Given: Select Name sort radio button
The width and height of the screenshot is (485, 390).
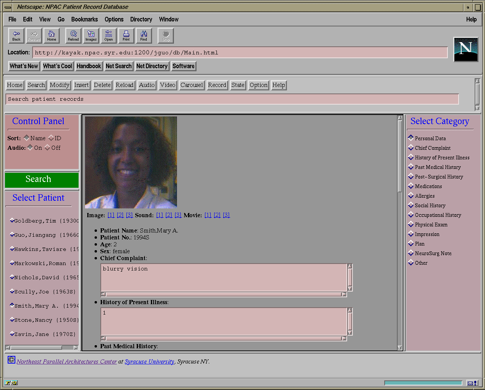Looking at the screenshot, I should 26,138.
